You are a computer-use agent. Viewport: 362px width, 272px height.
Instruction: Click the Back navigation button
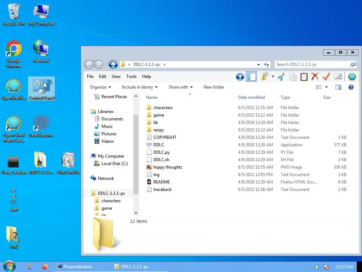[89, 64]
